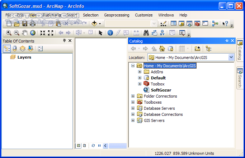The height and width of the screenshot is (158, 245).
Task: Switch to Layout View at map bottom
Action: point(85,145)
